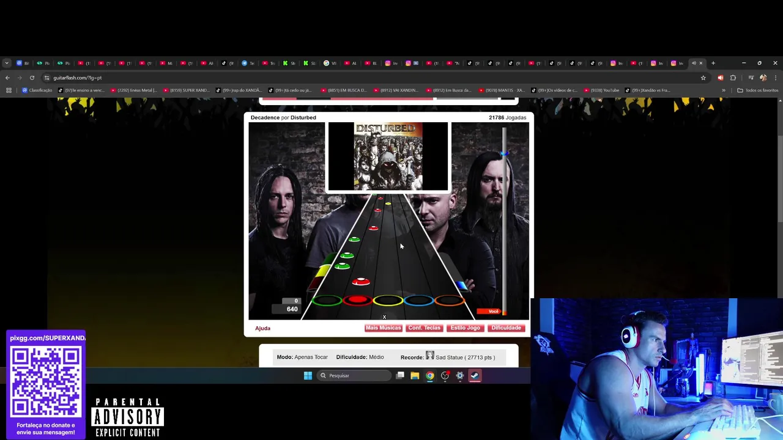The height and width of the screenshot is (440, 783).
Task: Open the (9338) YouTube bookmark
Action: [601, 90]
